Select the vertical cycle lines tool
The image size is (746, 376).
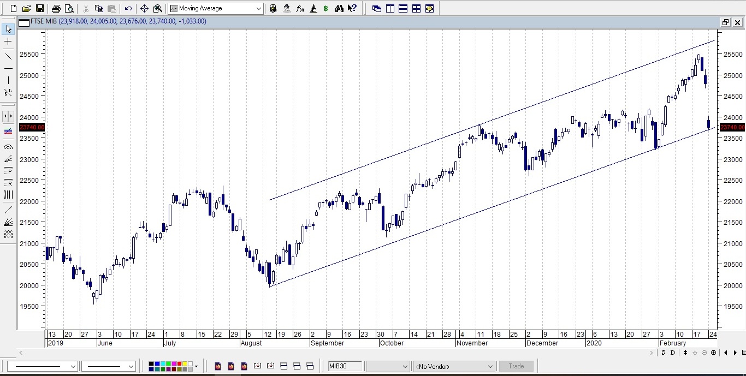click(8, 195)
